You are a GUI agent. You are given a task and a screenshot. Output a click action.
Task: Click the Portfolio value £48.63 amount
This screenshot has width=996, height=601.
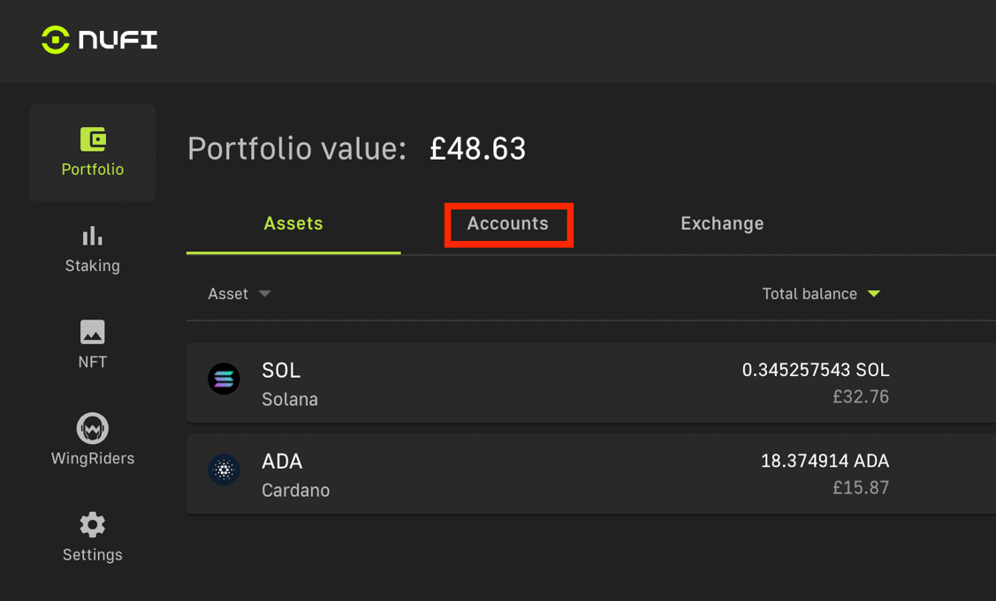[x=477, y=149]
